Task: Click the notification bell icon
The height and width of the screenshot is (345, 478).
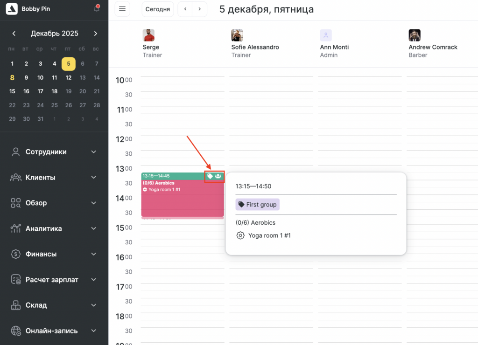Action: tap(97, 9)
